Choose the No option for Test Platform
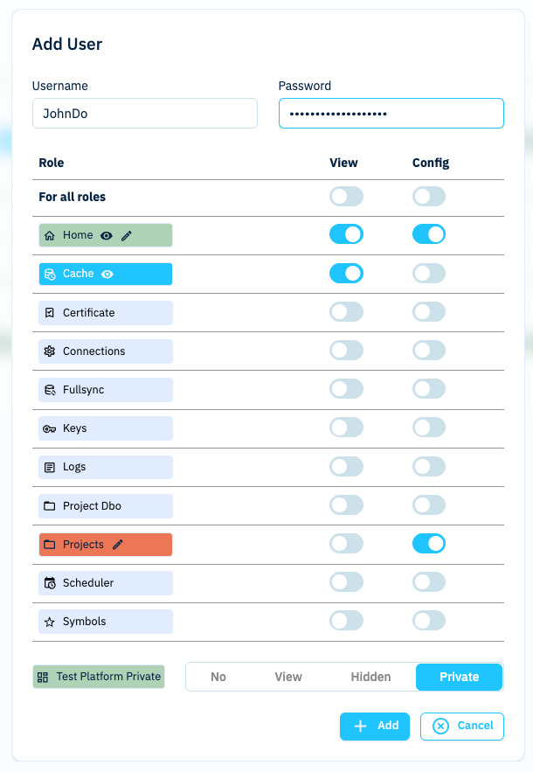The image size is (533, 772). [218, 677]
